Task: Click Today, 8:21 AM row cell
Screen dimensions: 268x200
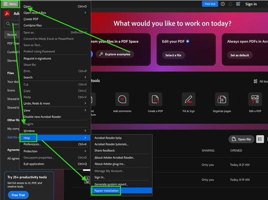Action: click(239, 165)
